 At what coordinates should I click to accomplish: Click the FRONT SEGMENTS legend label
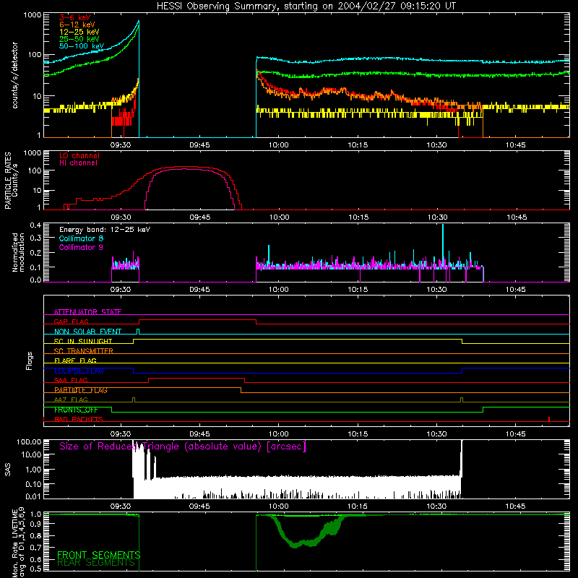(98, 555)
